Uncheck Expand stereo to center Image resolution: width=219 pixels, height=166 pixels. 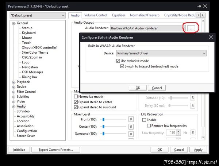(76, 102)
